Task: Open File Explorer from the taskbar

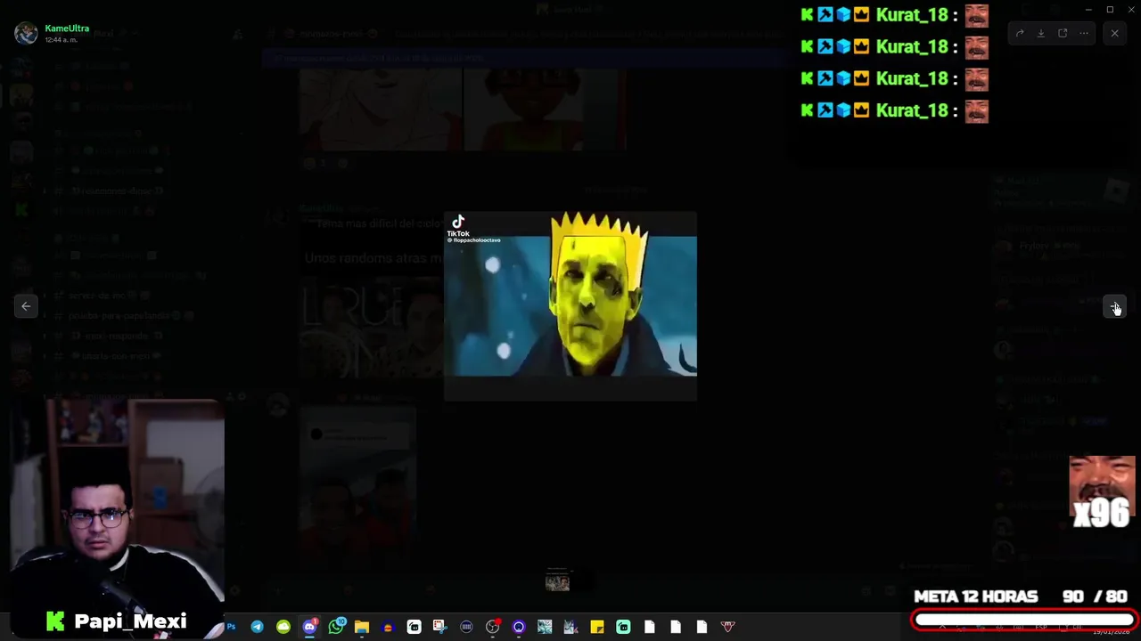Action: (x=361, y=627)
